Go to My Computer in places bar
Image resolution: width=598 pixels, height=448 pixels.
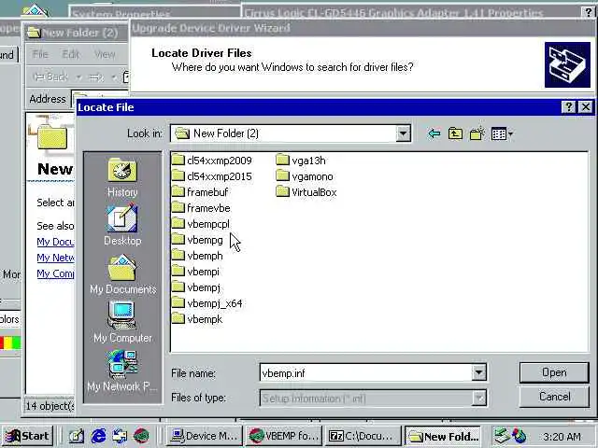[122, 322]
